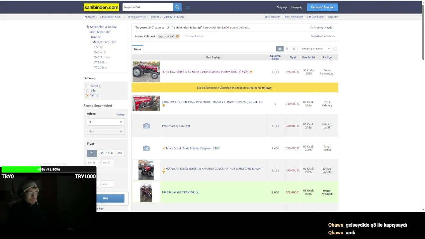Image resolution: width=425 pixels, height=239 pixels.
Task: Open Size Özel İlanlar link
Action: tap(315, 17)
